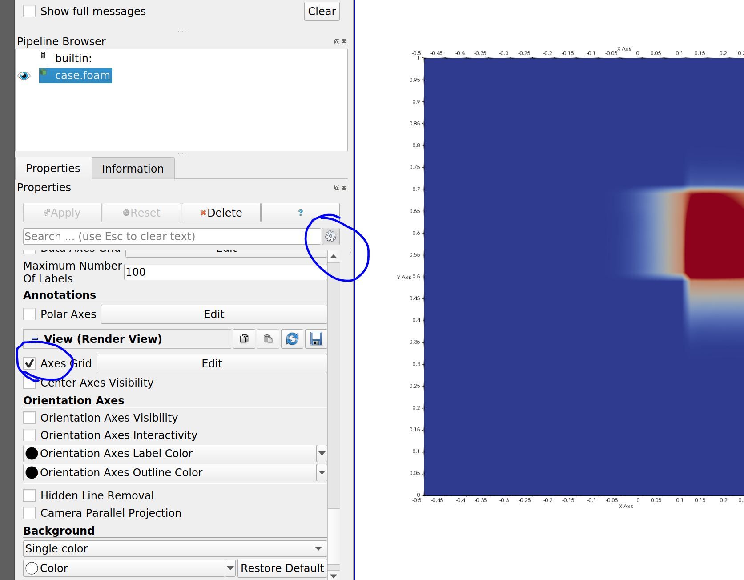Click the background Color swatch button
This screenshot has height=580, width=744.
pyautogui.click(x=125, y=568)
